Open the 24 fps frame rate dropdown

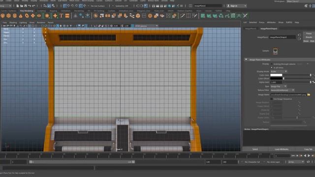296,162
